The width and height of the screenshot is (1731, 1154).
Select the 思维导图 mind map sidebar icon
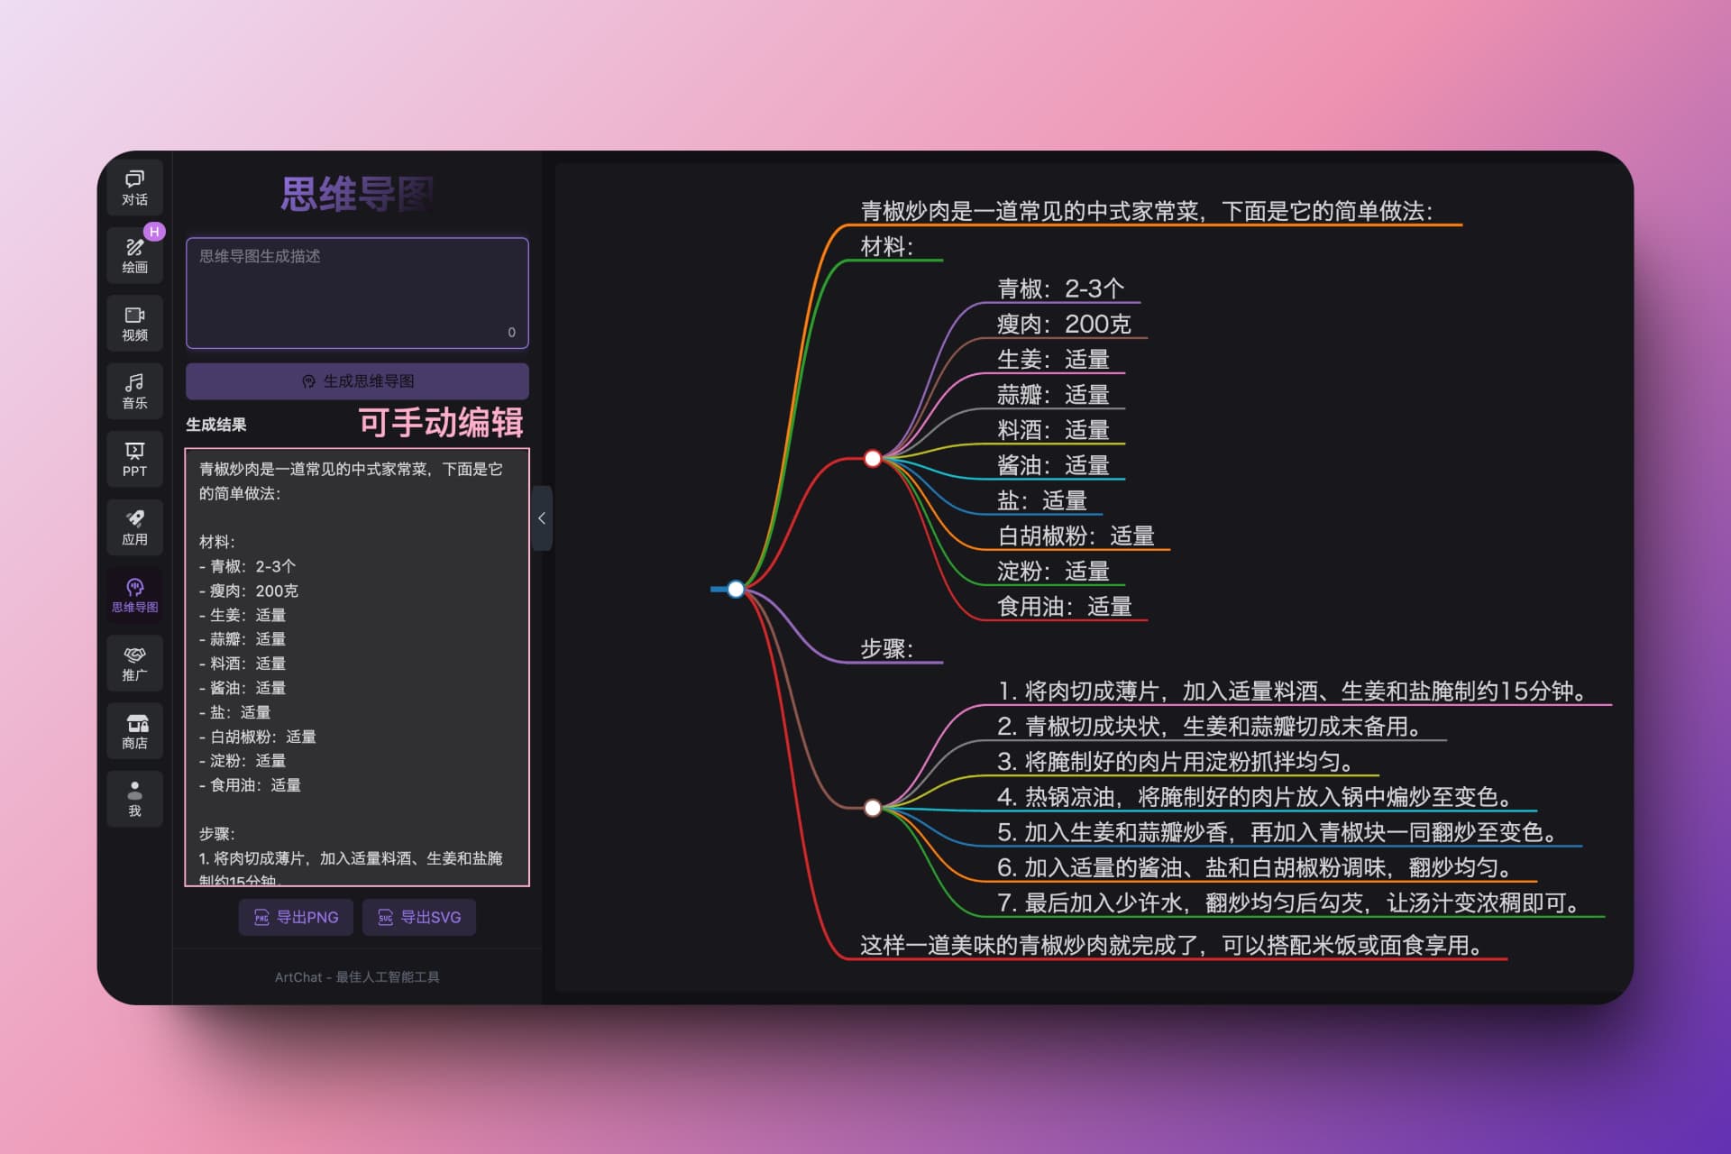pyautogui.click(x=134, y=595)
